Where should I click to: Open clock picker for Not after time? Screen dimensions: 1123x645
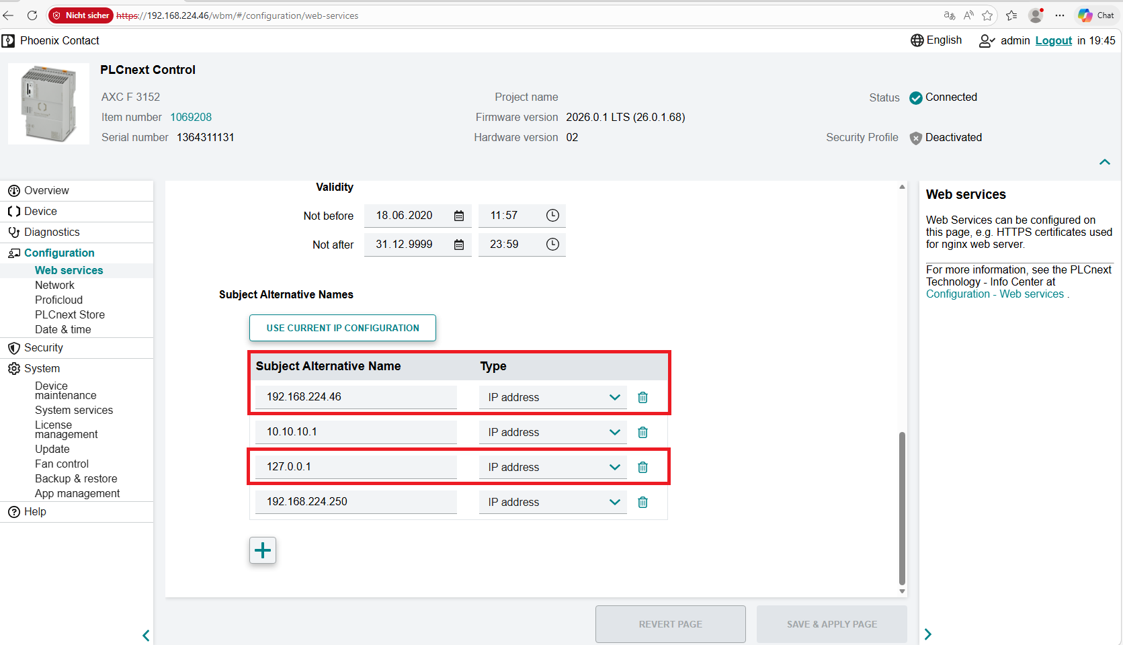(x=552, y=245)
